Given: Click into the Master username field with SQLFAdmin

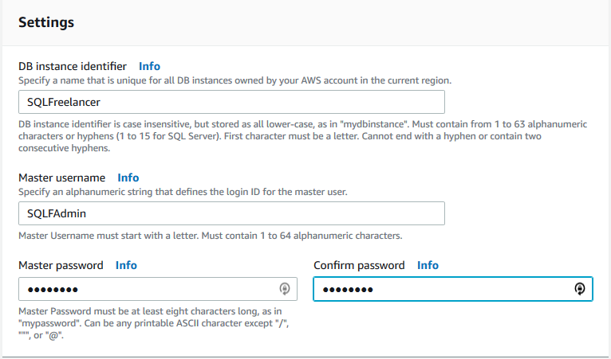Looking at the screenshot, I should (x=231, y=213).
